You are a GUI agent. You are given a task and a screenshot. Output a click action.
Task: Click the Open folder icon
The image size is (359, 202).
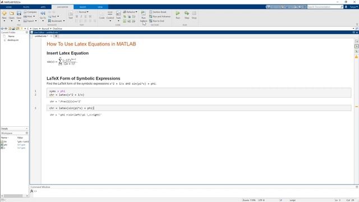coord(11,13)
